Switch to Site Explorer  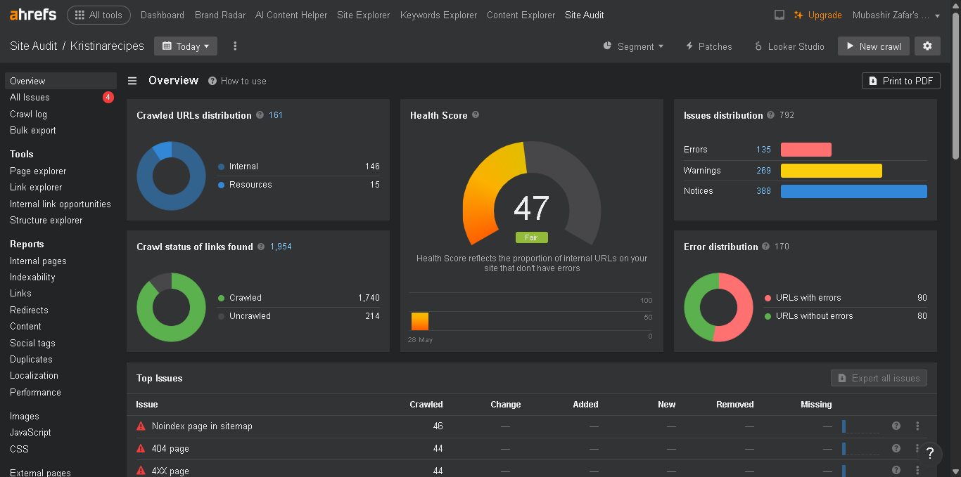tap(364, 15)
